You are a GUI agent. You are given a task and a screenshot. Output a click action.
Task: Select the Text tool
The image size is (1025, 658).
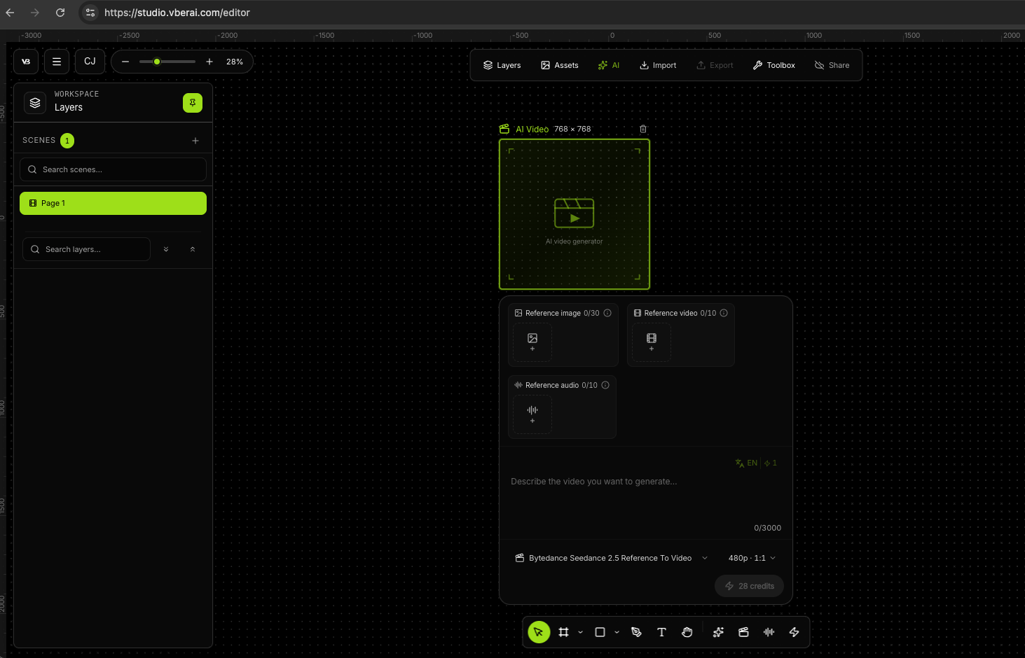click(x=661, y=632)
